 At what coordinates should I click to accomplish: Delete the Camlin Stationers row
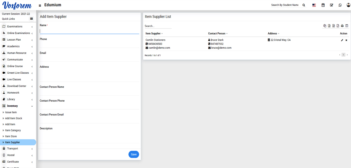tap(346, 40)
